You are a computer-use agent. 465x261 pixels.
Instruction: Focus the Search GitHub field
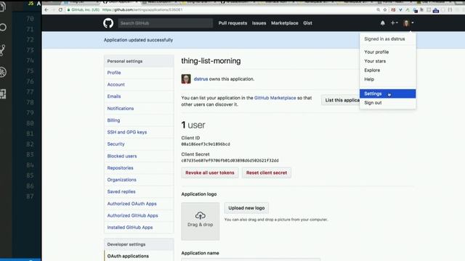166,23
